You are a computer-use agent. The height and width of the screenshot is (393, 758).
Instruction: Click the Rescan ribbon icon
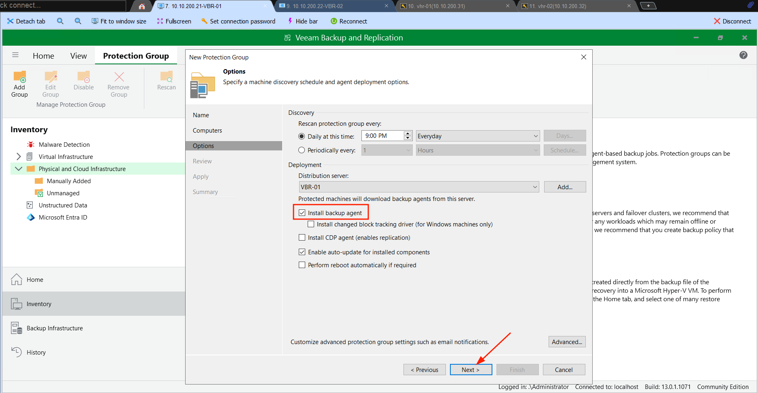point(167,76)
